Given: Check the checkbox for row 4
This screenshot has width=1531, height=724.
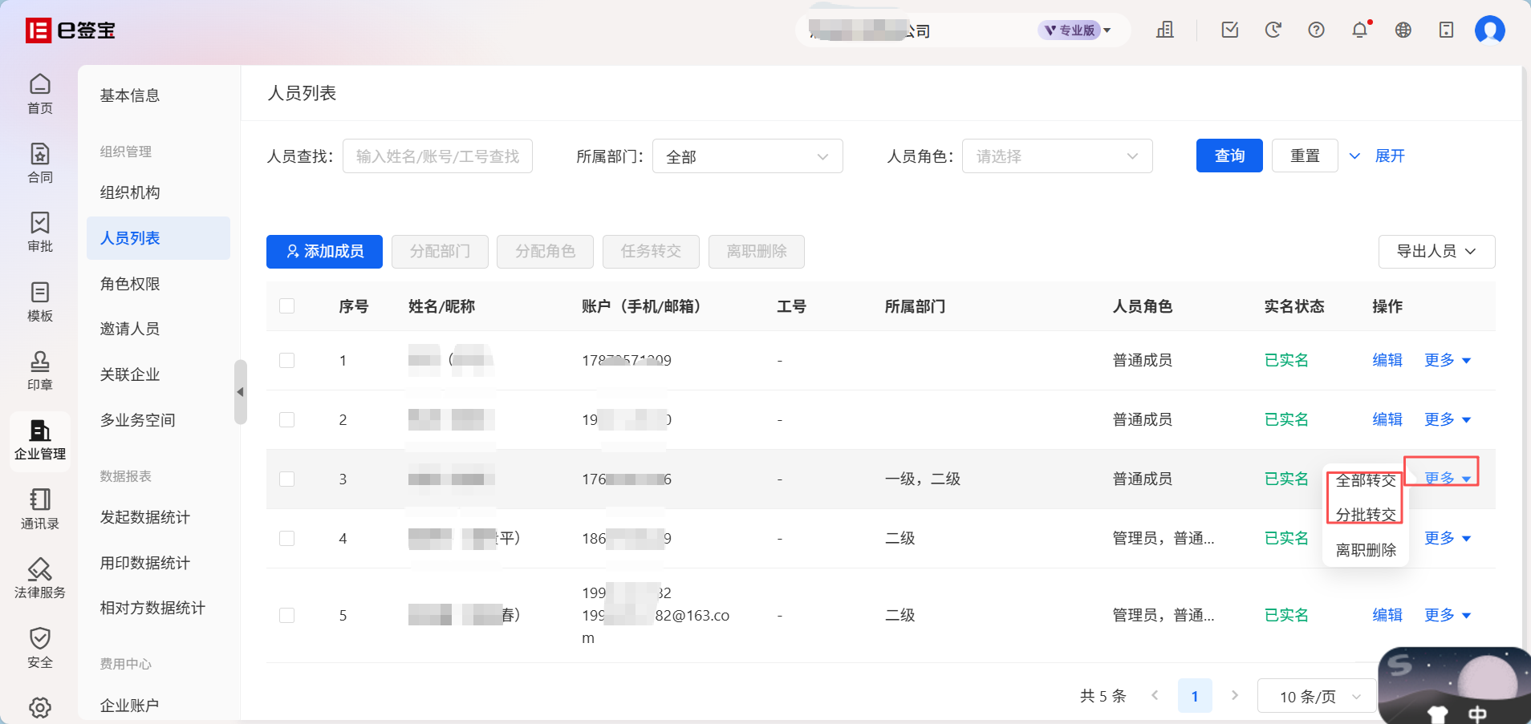Looking at the screenshot, I should (x=286, y=538).
